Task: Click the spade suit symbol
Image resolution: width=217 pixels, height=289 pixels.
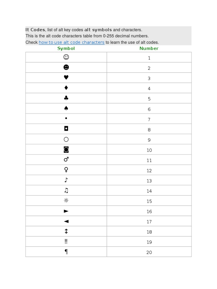Action: [66, 108]
